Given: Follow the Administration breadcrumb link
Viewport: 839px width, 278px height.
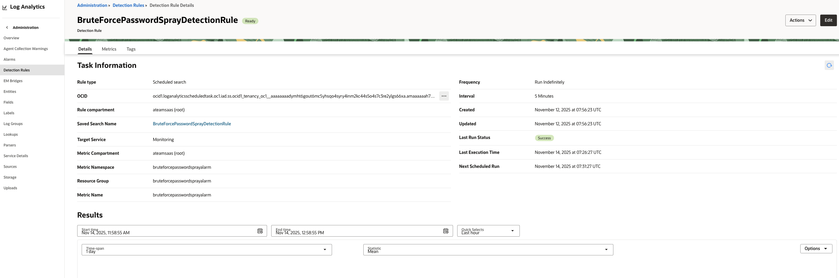Looking at the screenshot, I should click(92, 5).
